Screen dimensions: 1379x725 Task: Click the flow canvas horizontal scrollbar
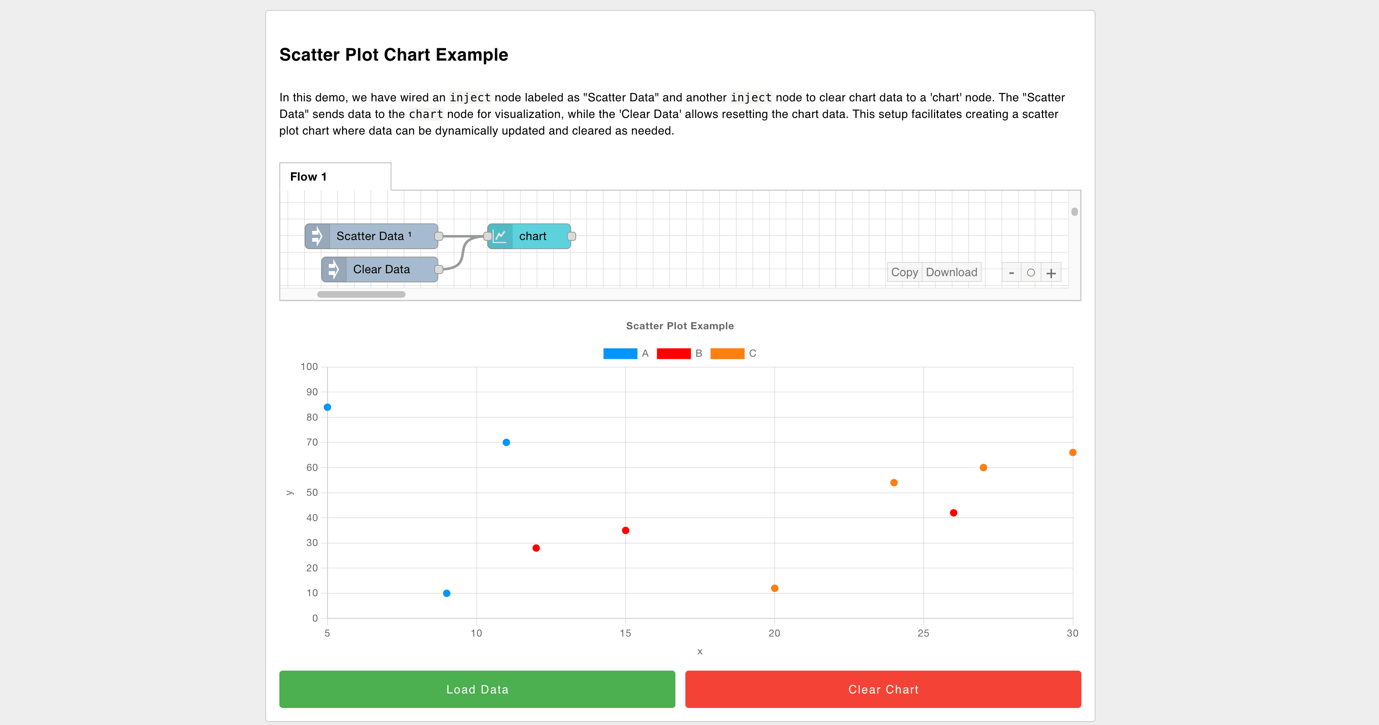tap(361, 294)
